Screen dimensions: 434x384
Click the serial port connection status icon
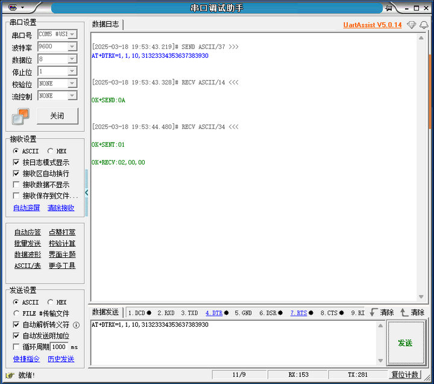(20, 116)
